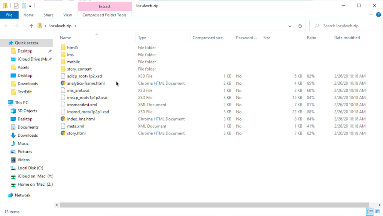Open Music under This PC
Viewport: 383px width, 216px height.
tap(23, 144)
